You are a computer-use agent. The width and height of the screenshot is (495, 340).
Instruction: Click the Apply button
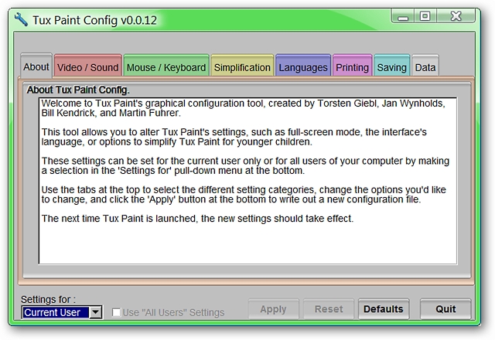(273, 309)
